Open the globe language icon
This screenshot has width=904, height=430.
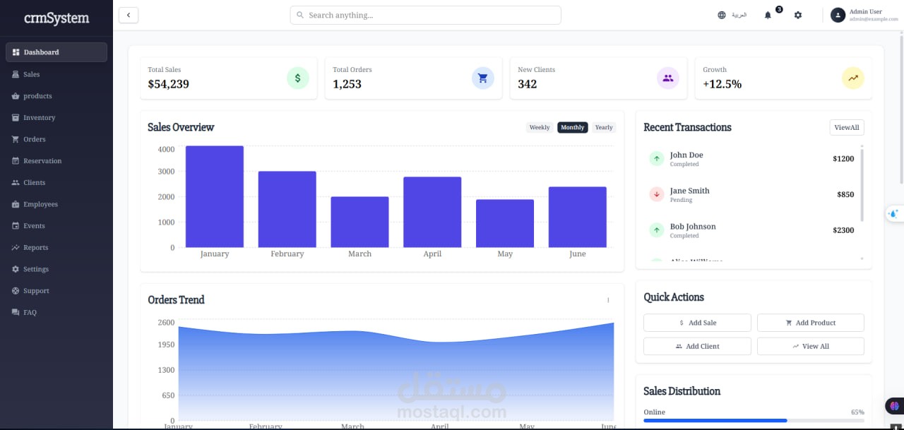click(721, 15)
